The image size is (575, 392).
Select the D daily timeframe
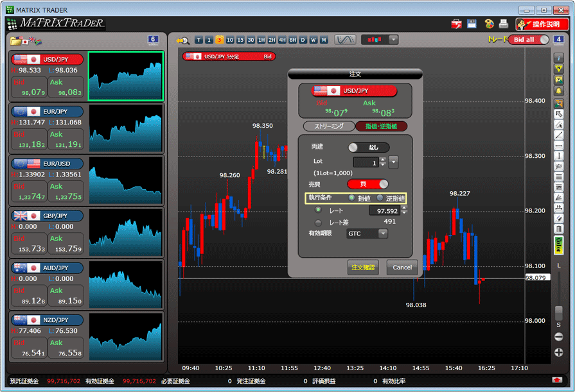(x=303, y=40)
